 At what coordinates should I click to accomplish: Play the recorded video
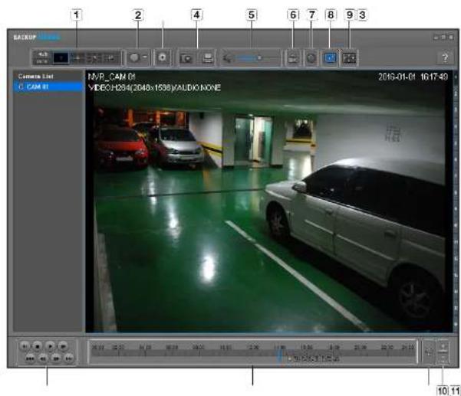coord(51,346)
